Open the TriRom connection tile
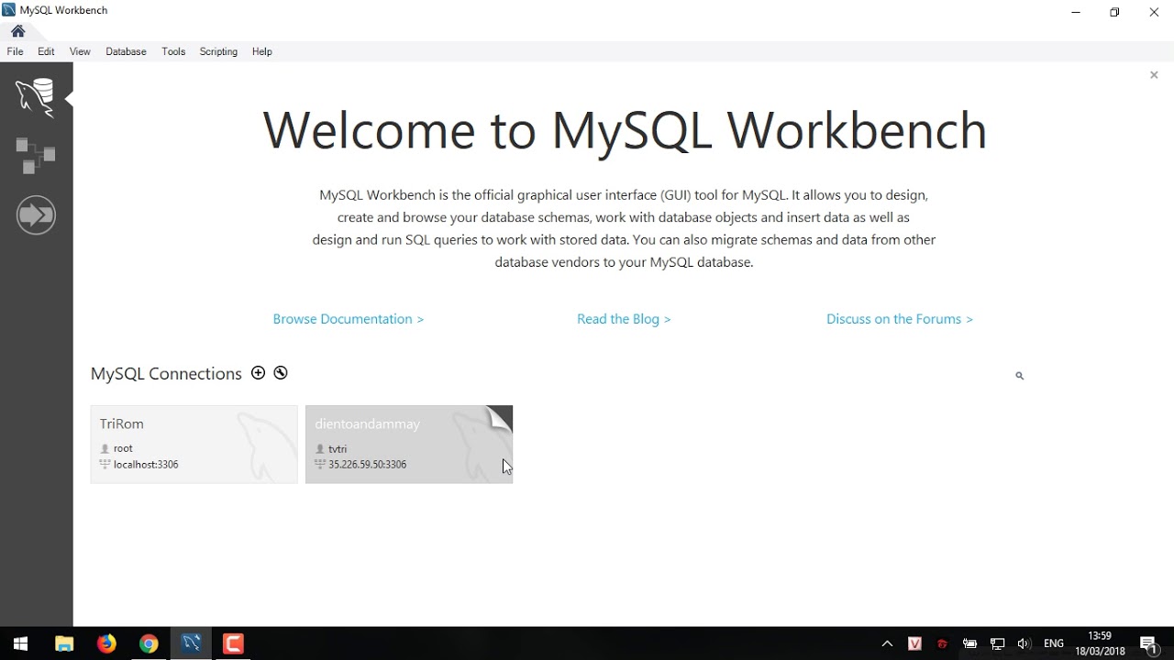This screenshot has width=1174, height=660. click(x=194, y=445)
